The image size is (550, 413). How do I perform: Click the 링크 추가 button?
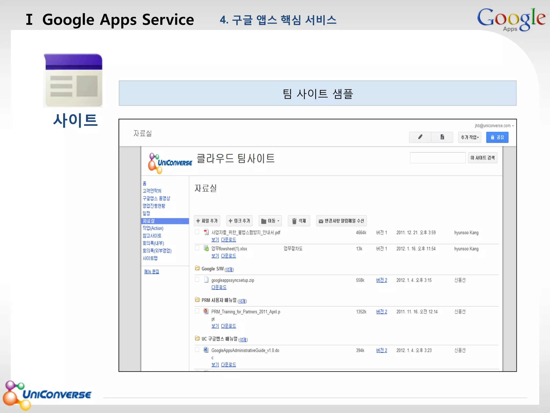point(239,221)
